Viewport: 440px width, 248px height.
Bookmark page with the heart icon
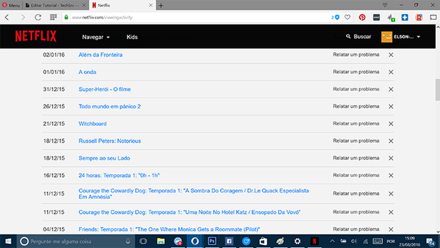coord(347,17)
